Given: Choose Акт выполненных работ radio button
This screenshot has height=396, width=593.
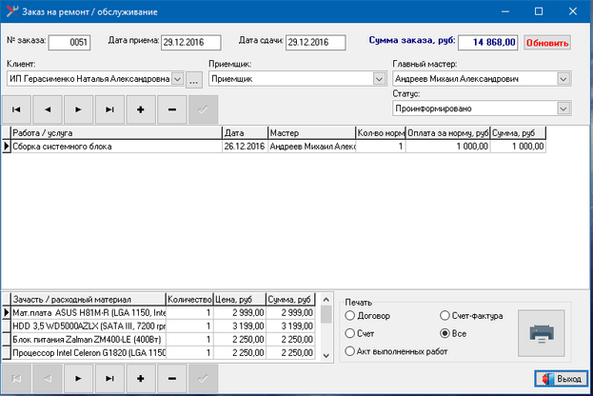Looking at the screenshot, I should [x=350, y=353].
